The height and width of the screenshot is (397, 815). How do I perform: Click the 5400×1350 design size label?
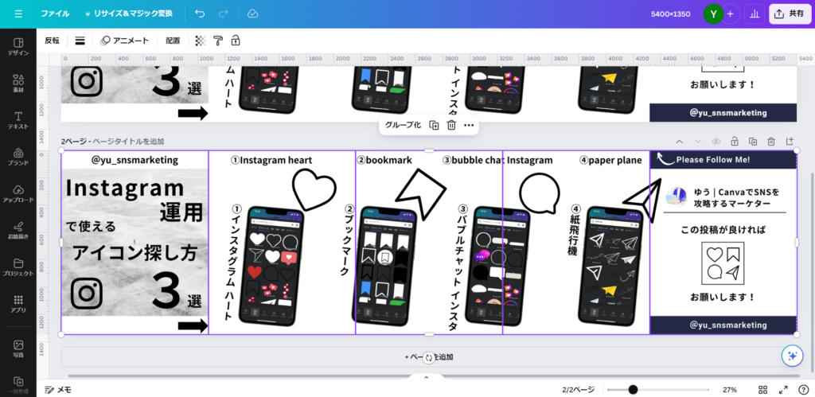pos(670,14)
